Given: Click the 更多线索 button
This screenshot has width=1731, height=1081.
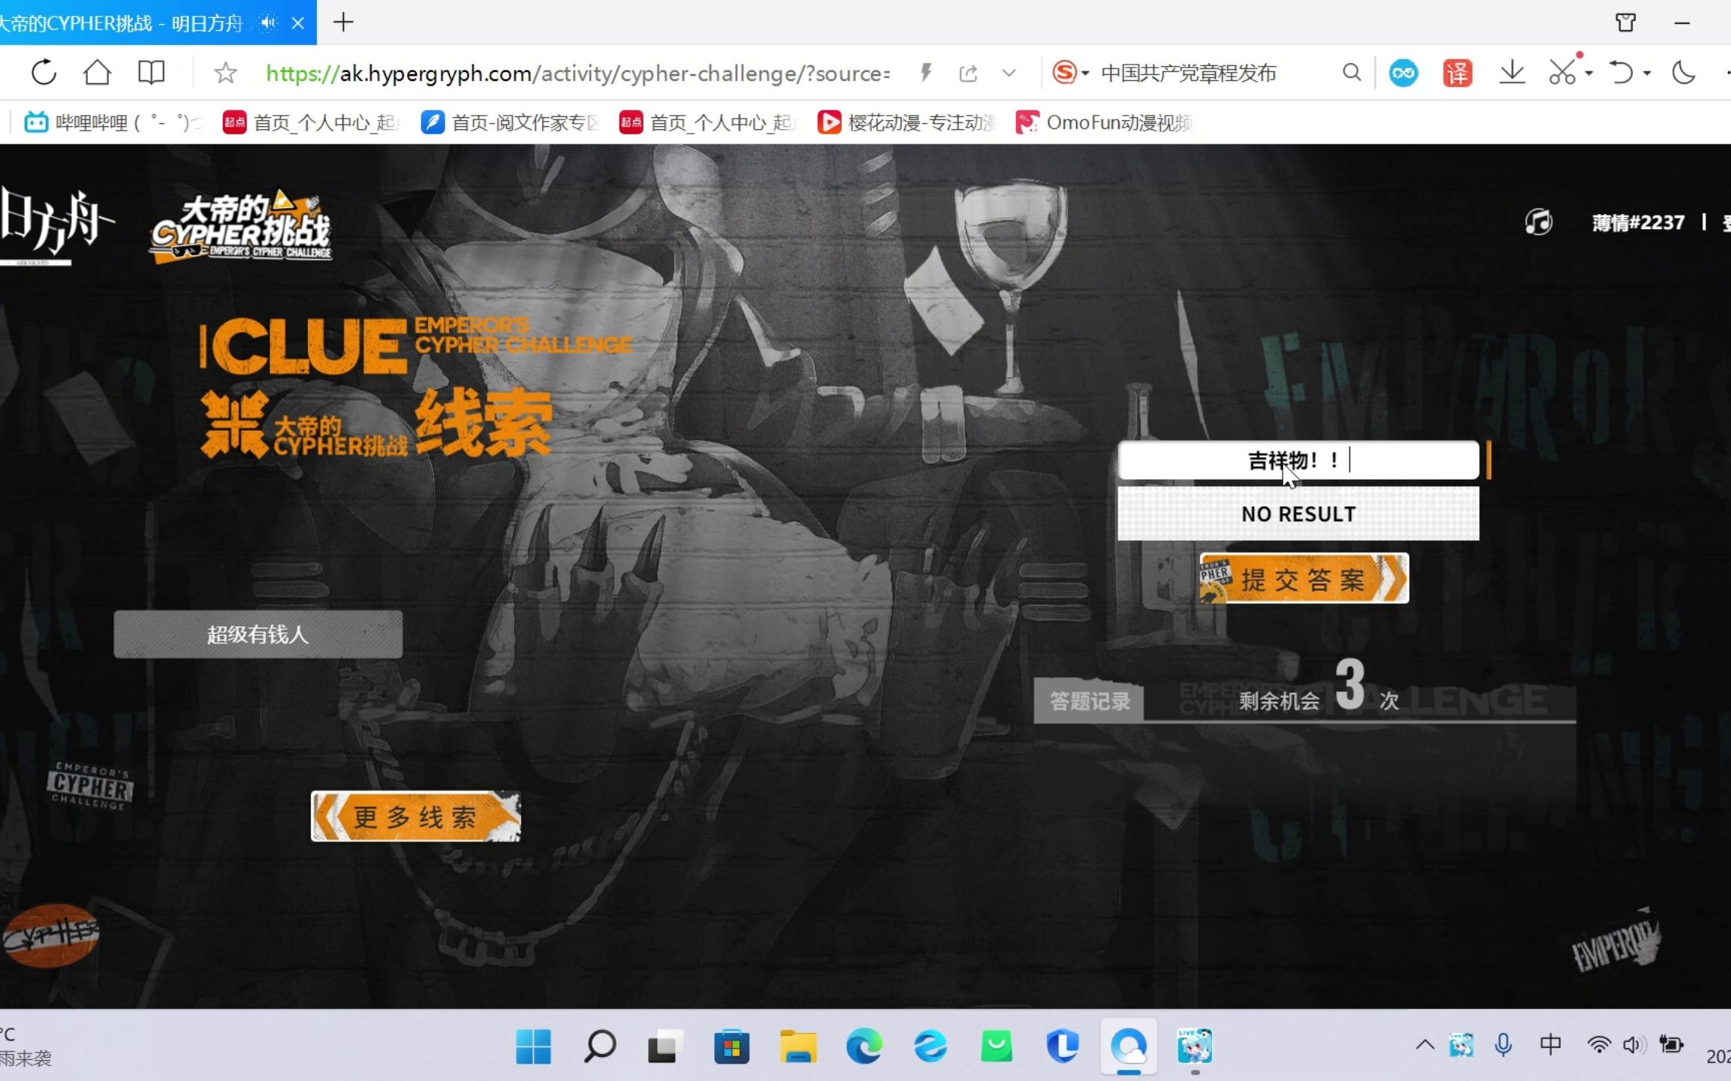Looking at the screenshot, I should [415, 816].
